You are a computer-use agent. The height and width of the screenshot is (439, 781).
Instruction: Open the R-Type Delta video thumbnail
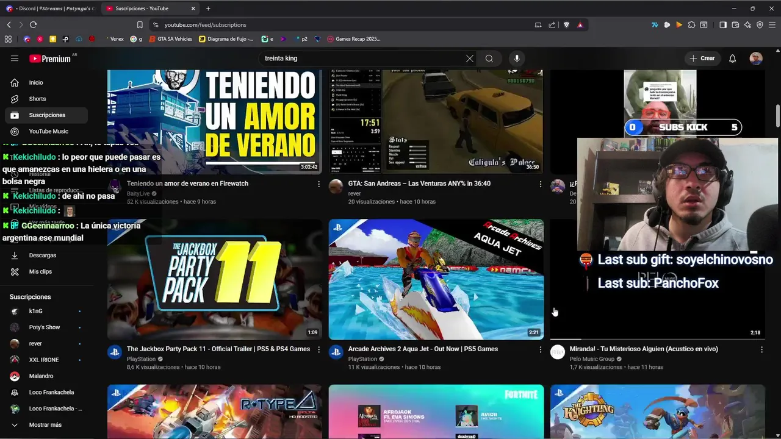215,412
